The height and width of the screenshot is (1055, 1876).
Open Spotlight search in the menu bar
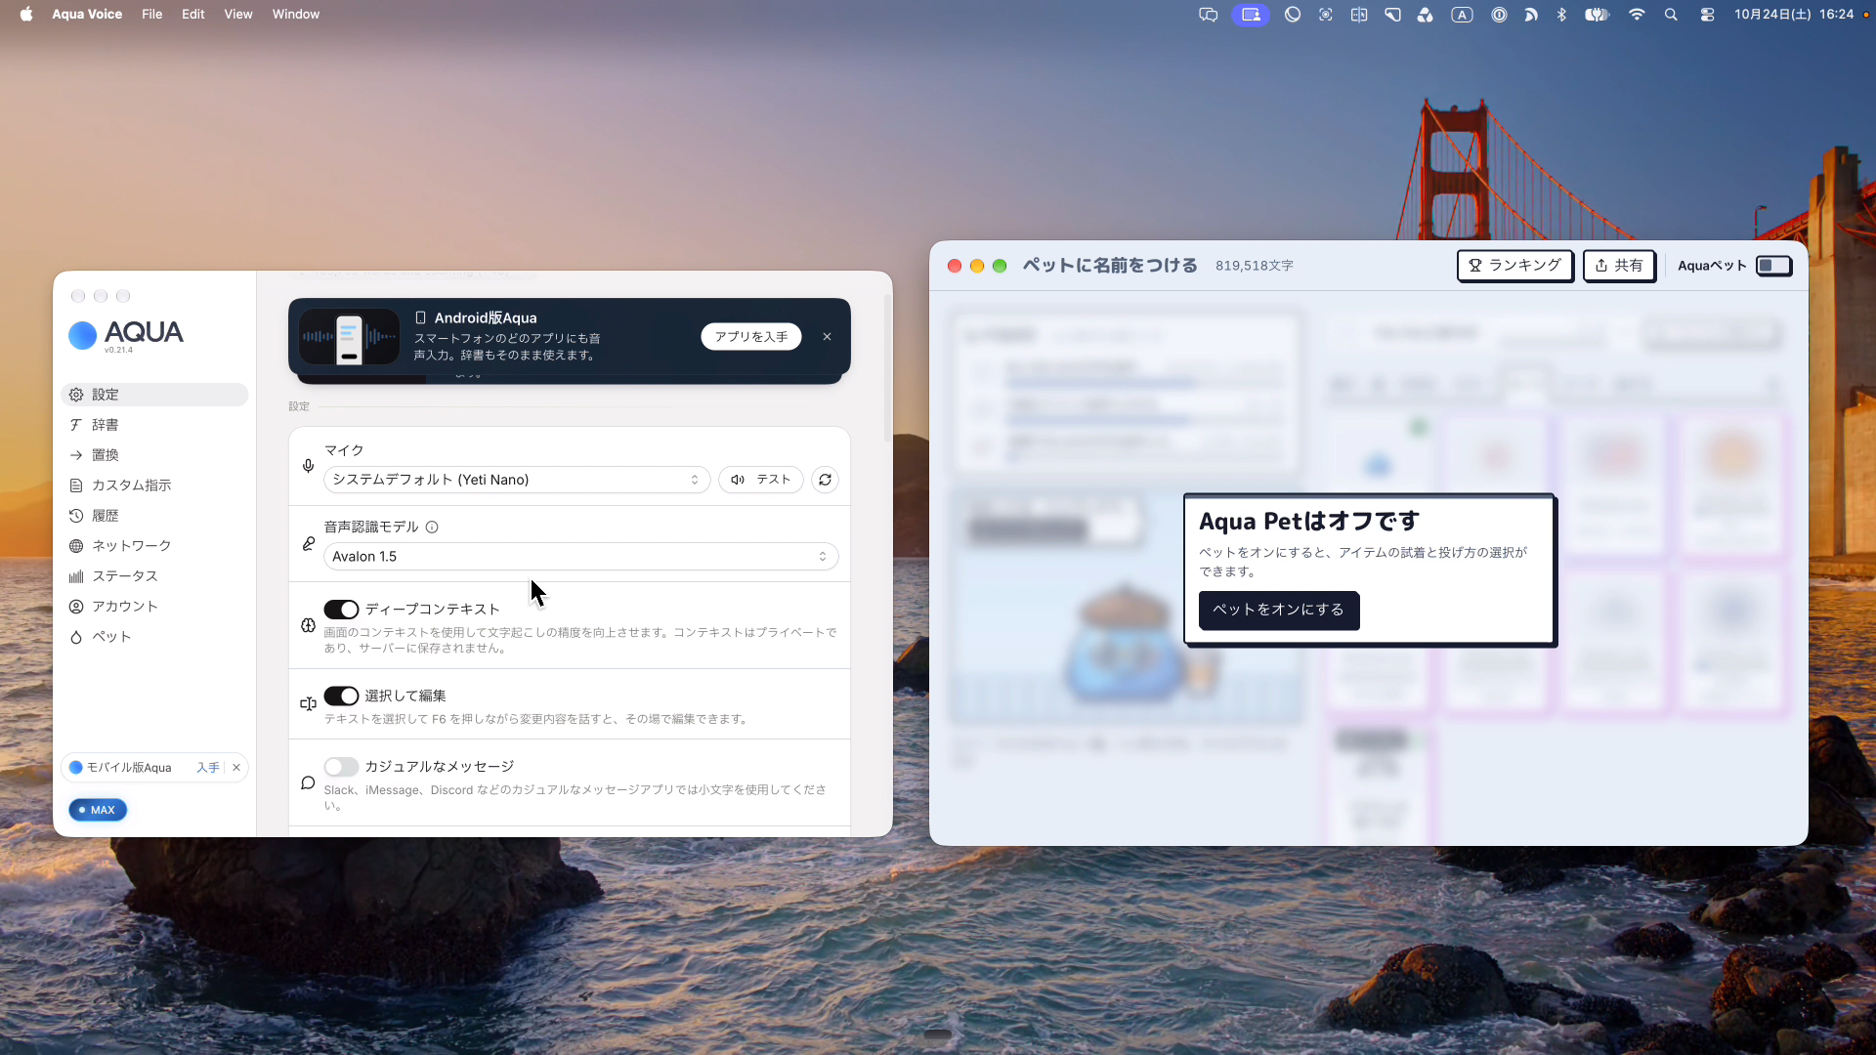(x=1671, y=15)
